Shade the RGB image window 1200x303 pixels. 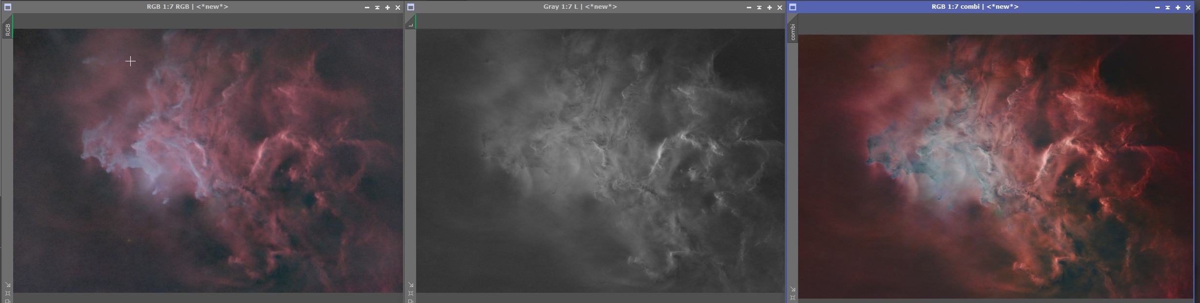click(x=377, y=7)
